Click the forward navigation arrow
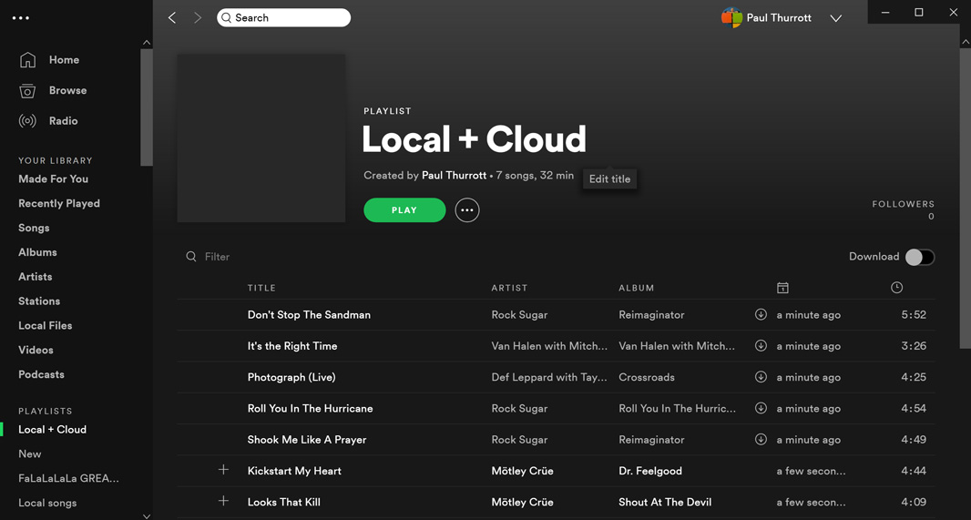 pos(198,17)
